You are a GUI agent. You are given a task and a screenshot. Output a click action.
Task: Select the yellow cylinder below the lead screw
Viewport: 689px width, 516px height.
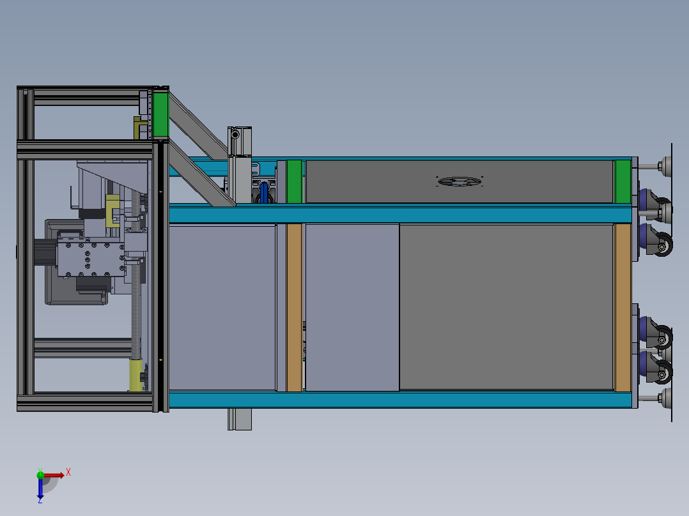click(x=135, y=375)
